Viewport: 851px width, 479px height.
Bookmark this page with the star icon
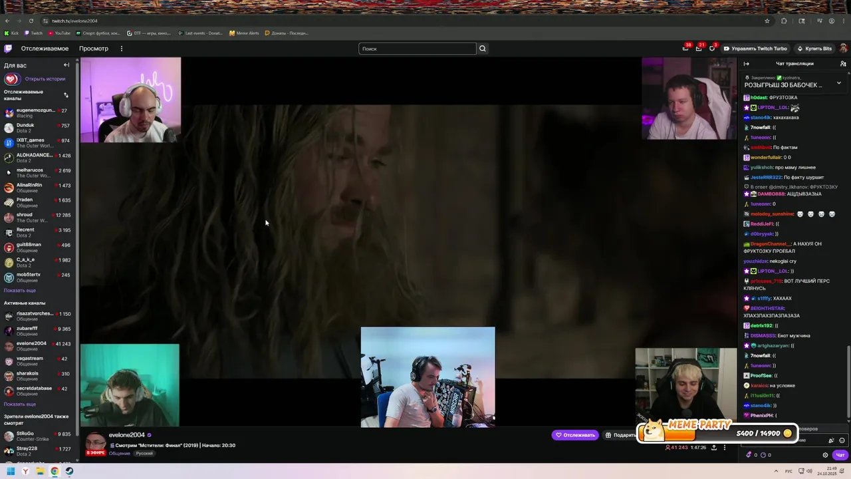pyautogui.click(x=767, y=21)
